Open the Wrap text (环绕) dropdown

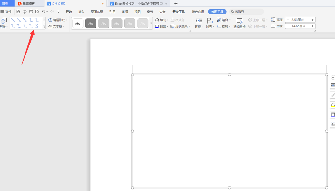pyautogui.click(x=199, y=23)
